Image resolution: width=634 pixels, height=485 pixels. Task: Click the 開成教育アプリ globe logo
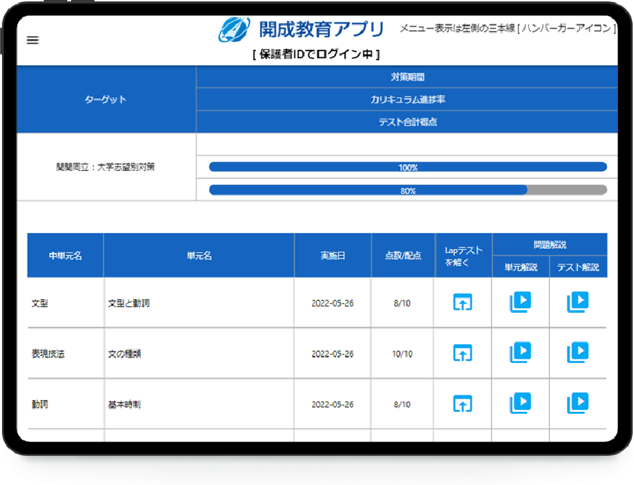[235, 30]
